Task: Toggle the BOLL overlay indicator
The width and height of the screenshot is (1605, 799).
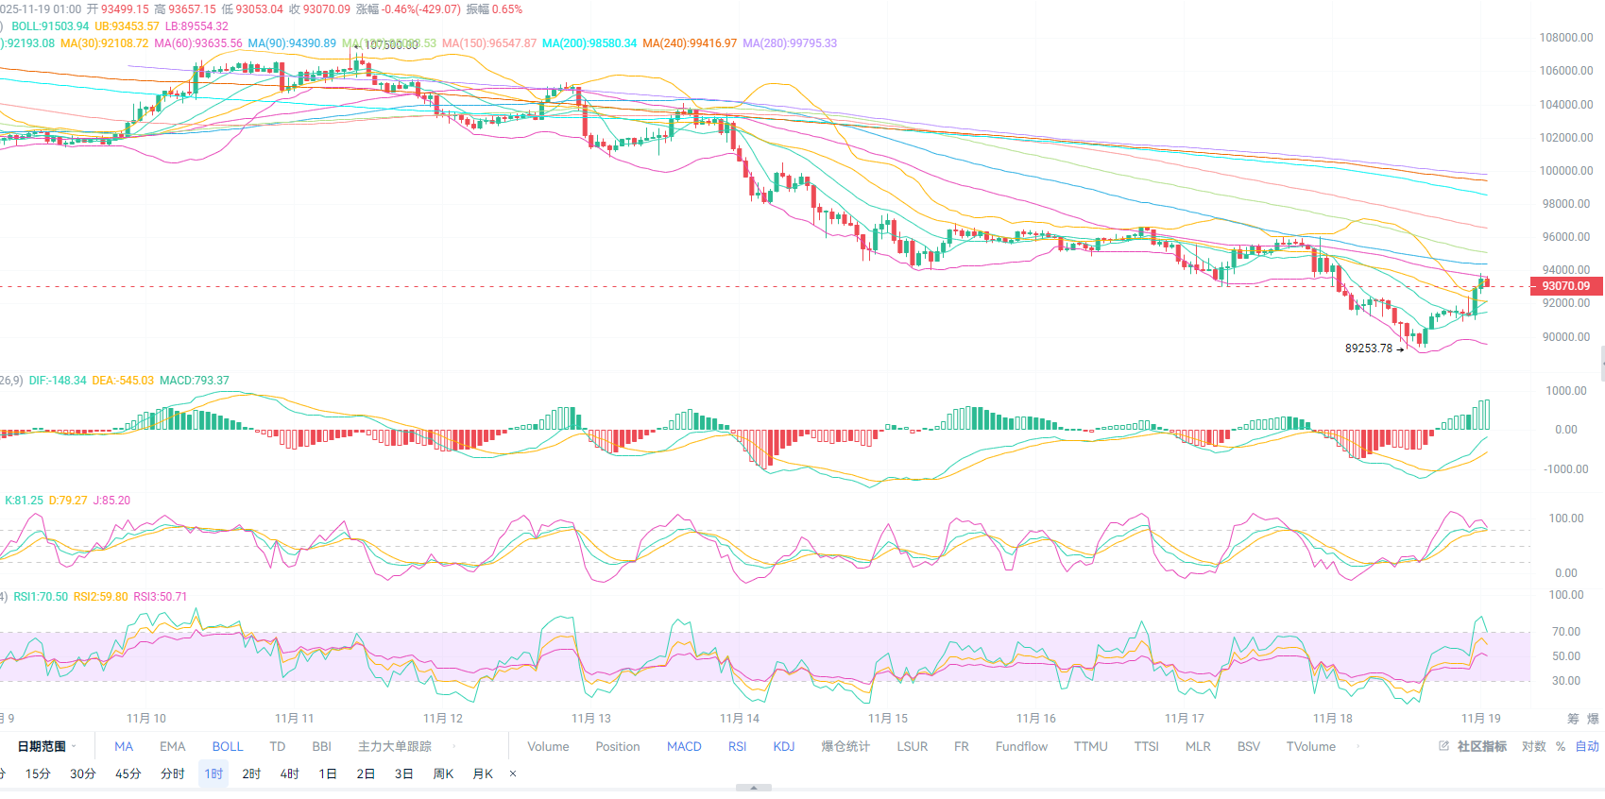Action: (228, 746)
